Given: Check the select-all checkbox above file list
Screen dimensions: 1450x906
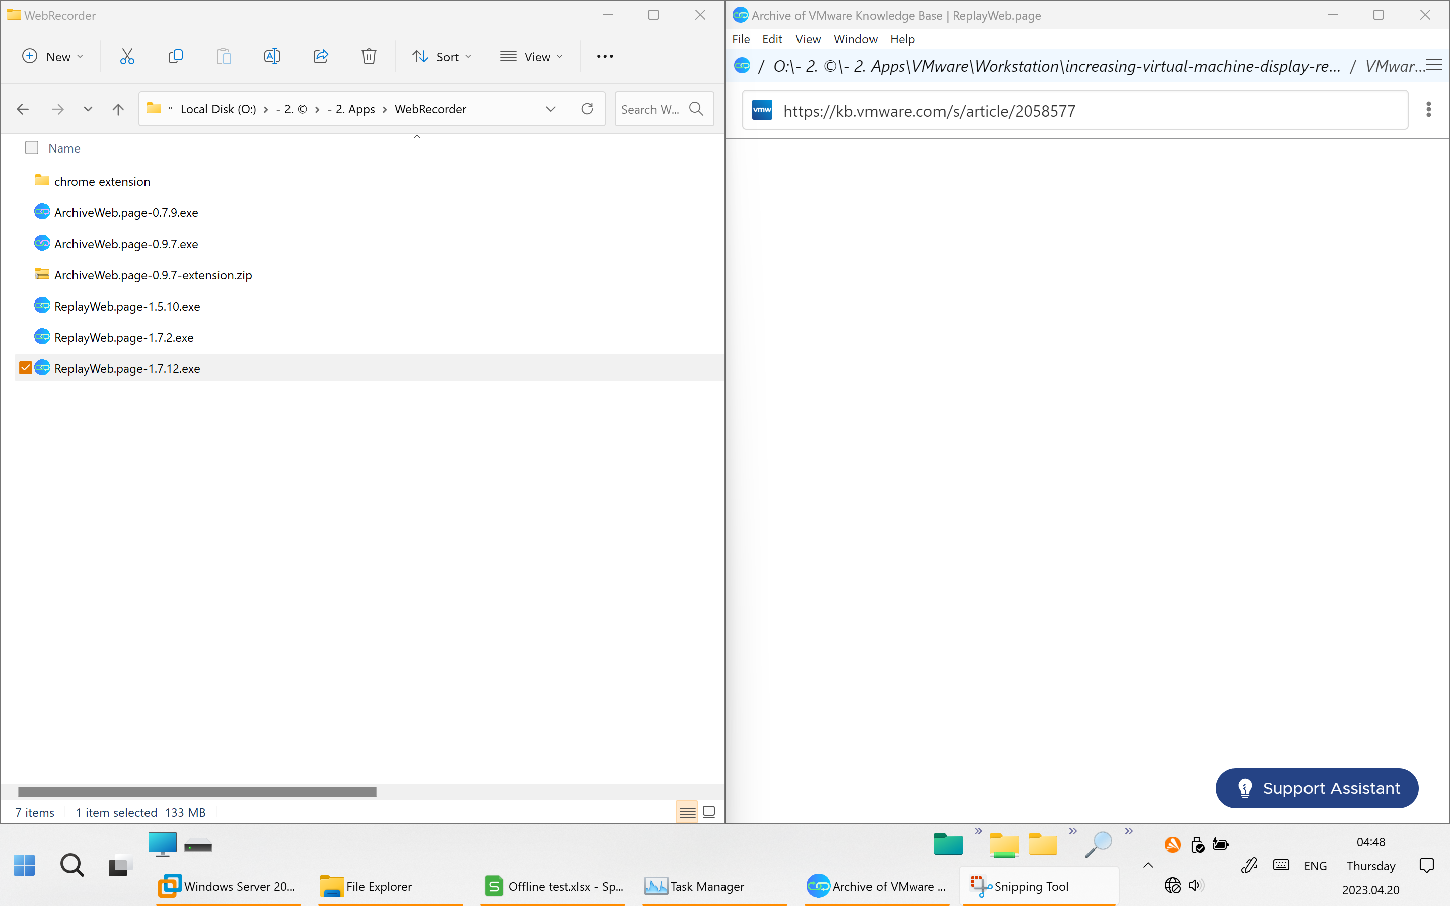Looking at the screenshot, I should [x=32, y=147].
